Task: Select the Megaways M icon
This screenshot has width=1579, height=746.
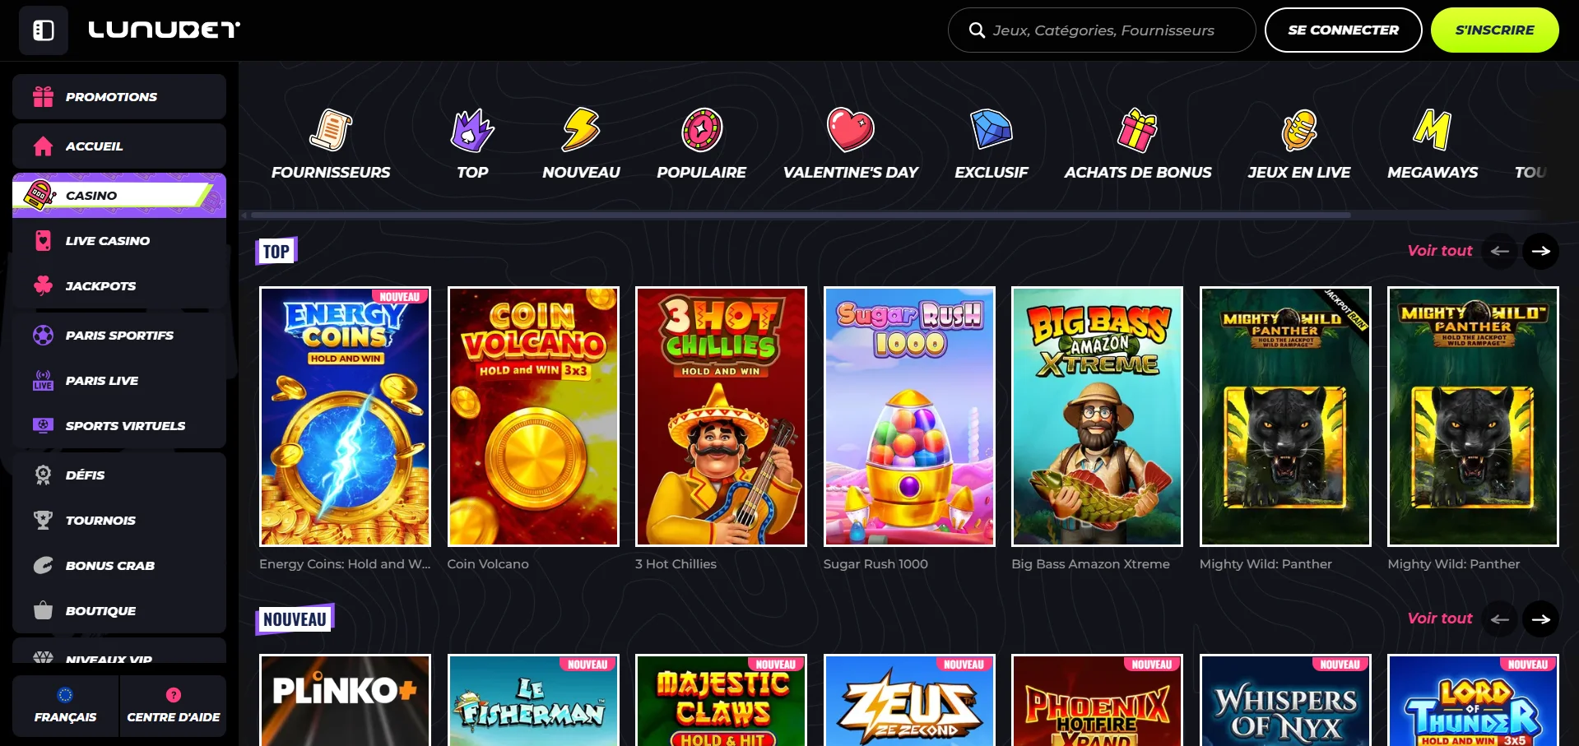Action: click(1433, 130)
